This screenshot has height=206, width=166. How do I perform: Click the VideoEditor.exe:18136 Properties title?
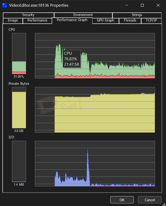39,5
